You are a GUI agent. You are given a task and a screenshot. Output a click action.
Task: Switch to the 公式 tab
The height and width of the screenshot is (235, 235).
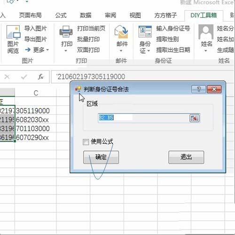tap(61, 16)
